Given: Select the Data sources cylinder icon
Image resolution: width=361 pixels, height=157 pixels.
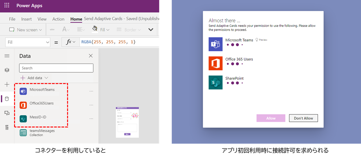Looking at the screenshot, I should (7, 99).
